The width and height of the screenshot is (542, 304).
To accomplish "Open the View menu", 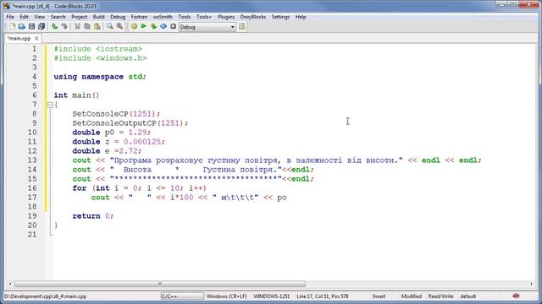I will click(x=40, y=17).
